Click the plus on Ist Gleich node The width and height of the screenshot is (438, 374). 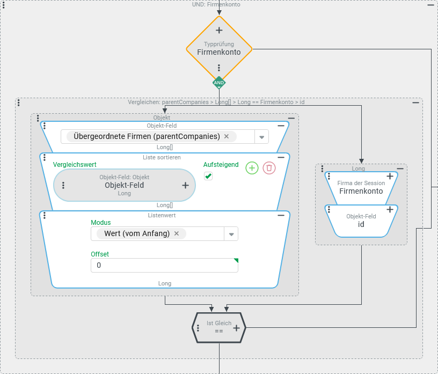pyautogui.click(x=236, y=327)
